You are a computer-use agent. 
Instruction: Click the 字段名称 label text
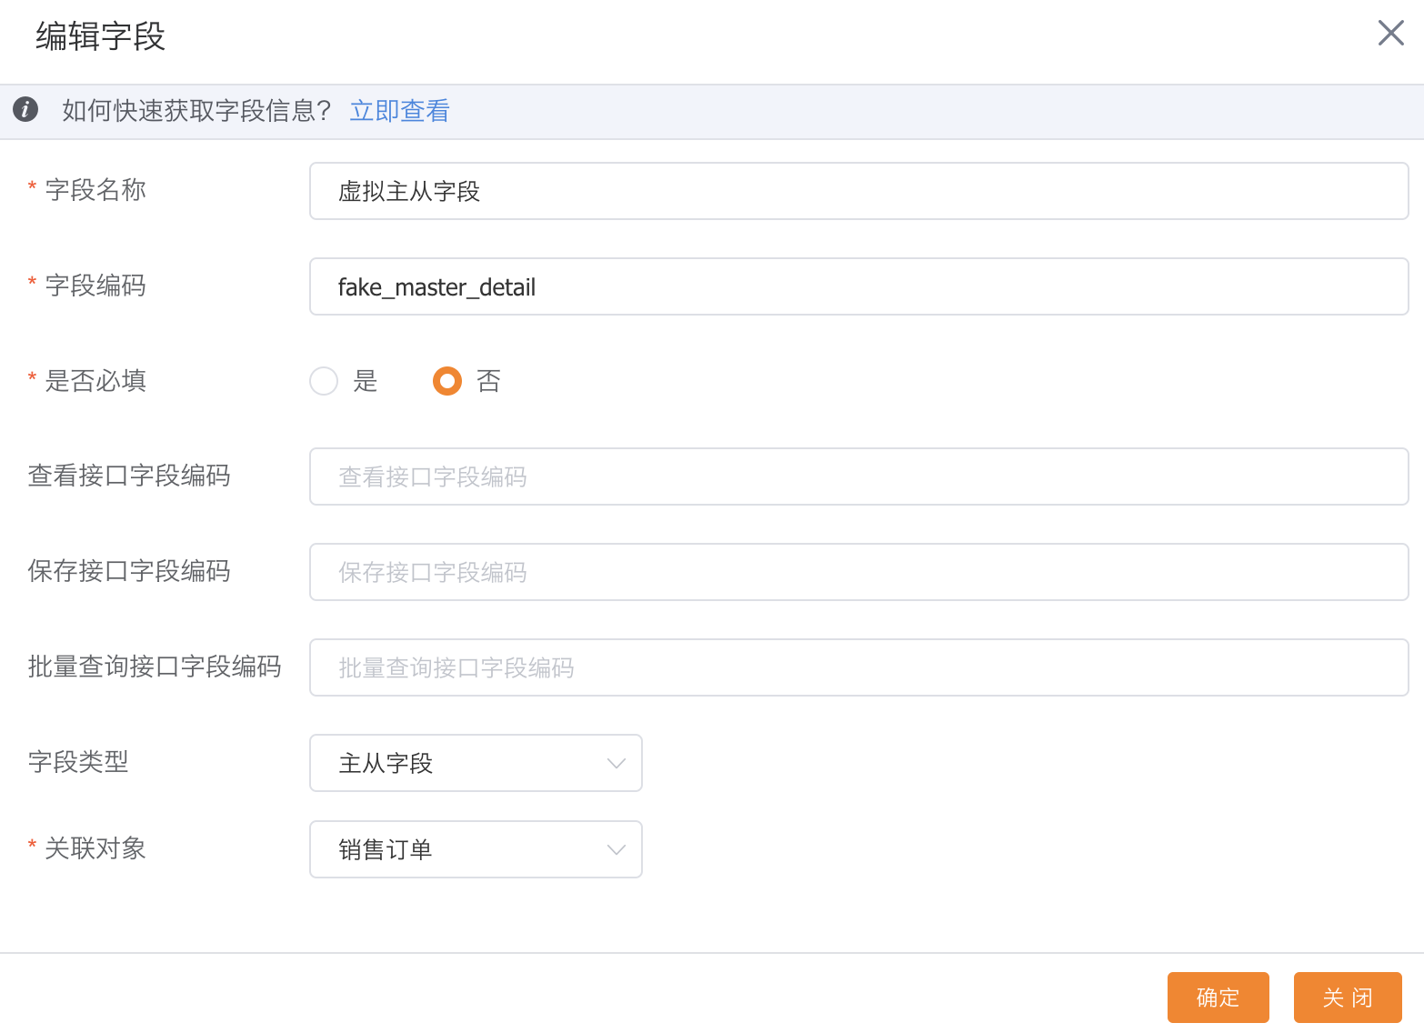(x=95, y=189)
